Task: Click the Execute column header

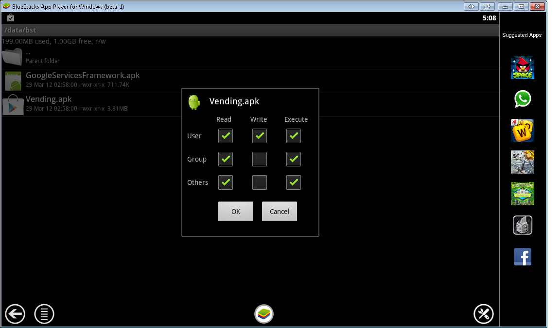Action: coord(296,119)
